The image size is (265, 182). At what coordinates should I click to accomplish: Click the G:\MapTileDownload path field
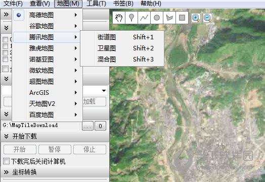tap(41, 126)
